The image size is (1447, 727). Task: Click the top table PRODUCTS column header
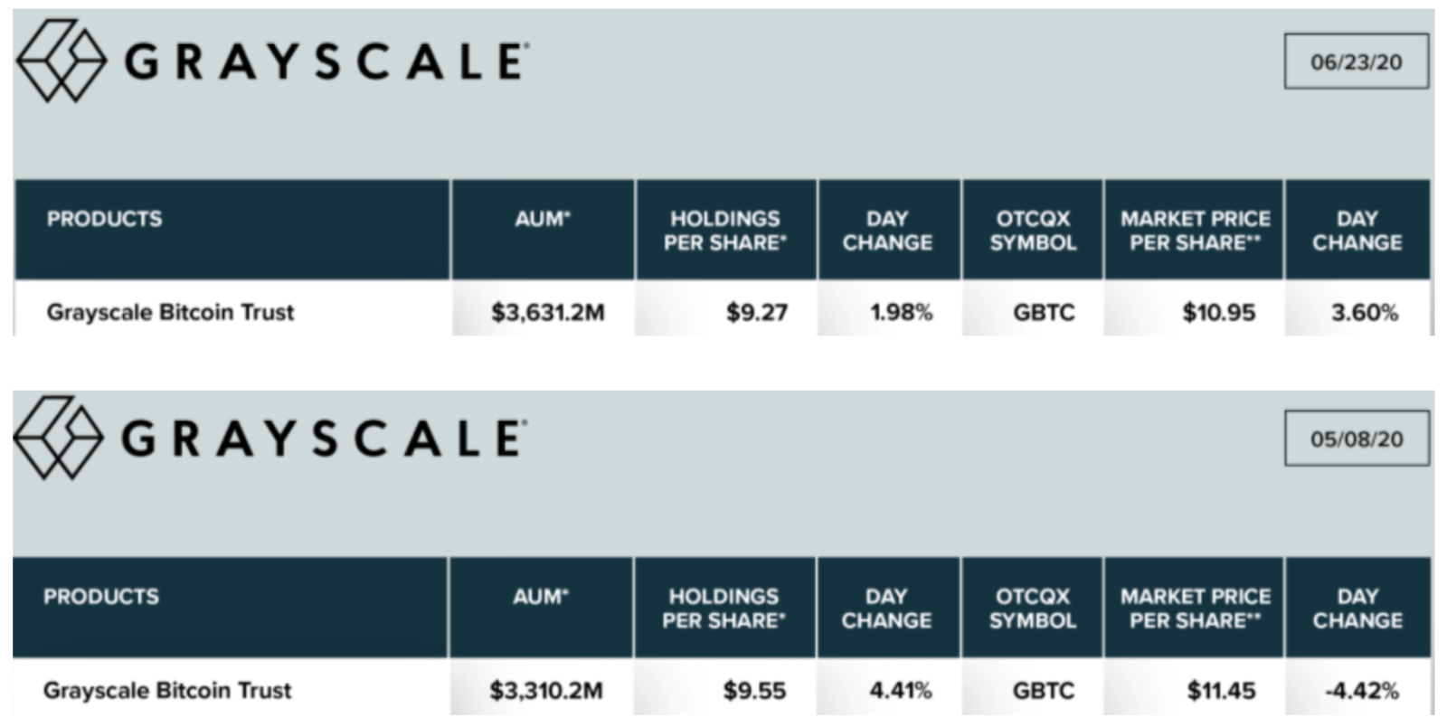click(x=232, y=230)
